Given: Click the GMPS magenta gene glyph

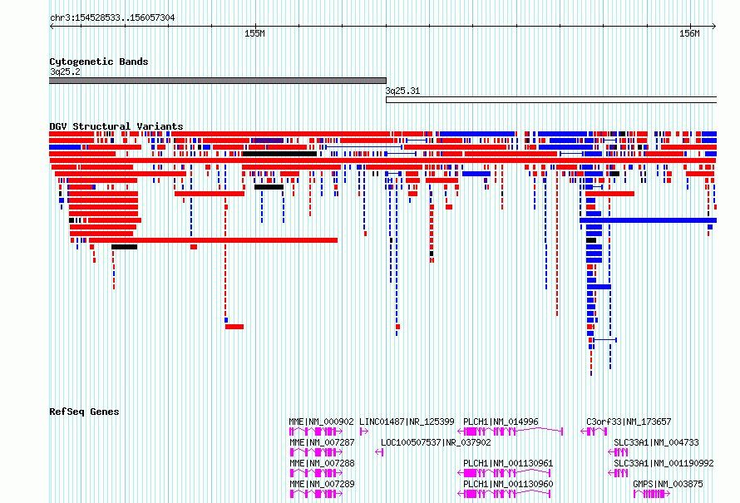Looking at the screenshot, I should (x=651, y=494).
